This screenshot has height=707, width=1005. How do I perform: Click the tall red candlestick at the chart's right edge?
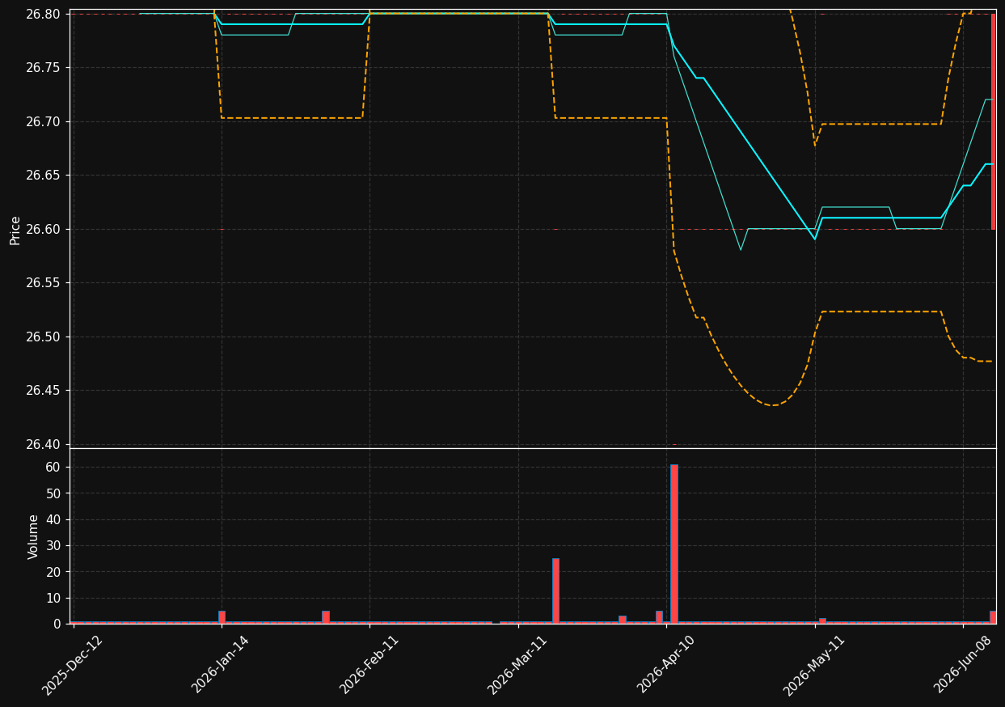click(x=993, y=121)
